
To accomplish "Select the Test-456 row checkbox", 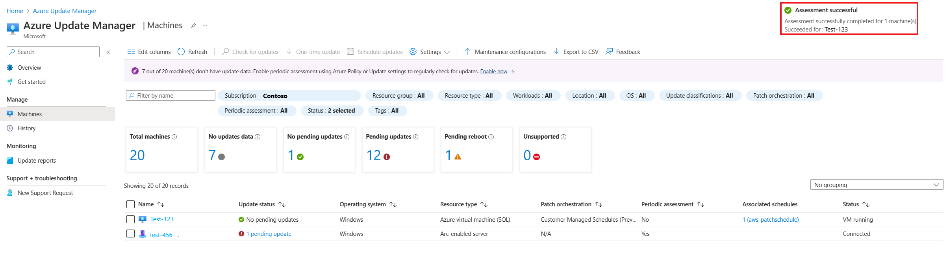I will click(x=131, y=233).
